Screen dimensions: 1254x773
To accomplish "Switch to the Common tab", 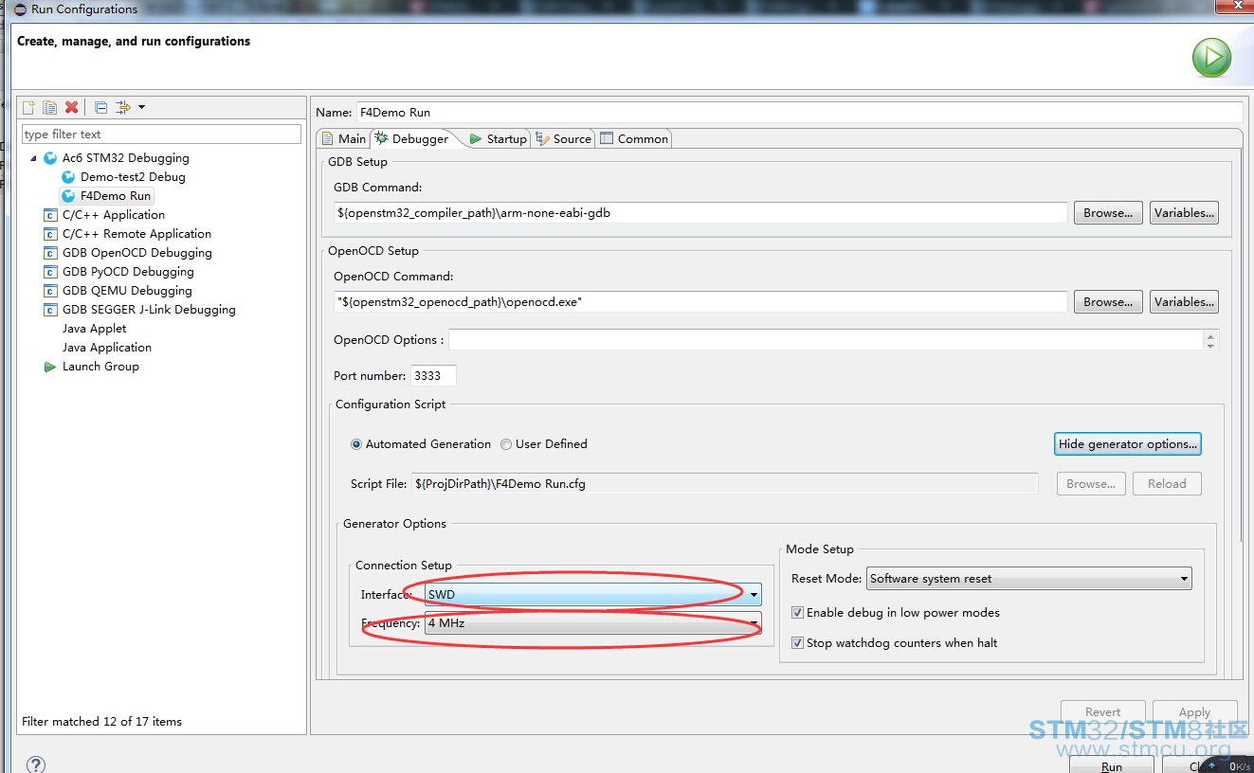I will click(634, 138).
